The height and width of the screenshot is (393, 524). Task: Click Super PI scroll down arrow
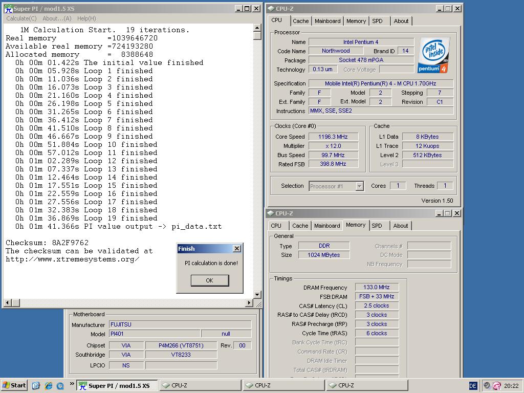pyautogui.click(x=257, y=294)
